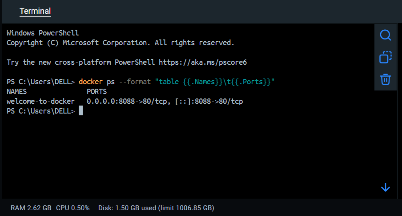
Task: Click the PORTS column header
Action: pyautogui.click(x=96, y=91)
